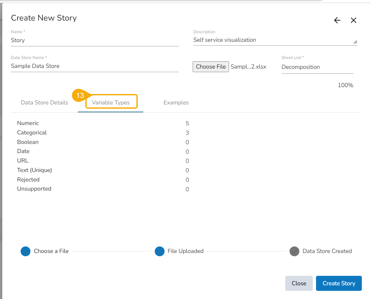Click the Choose a File step indicator

tap(26, 251)
